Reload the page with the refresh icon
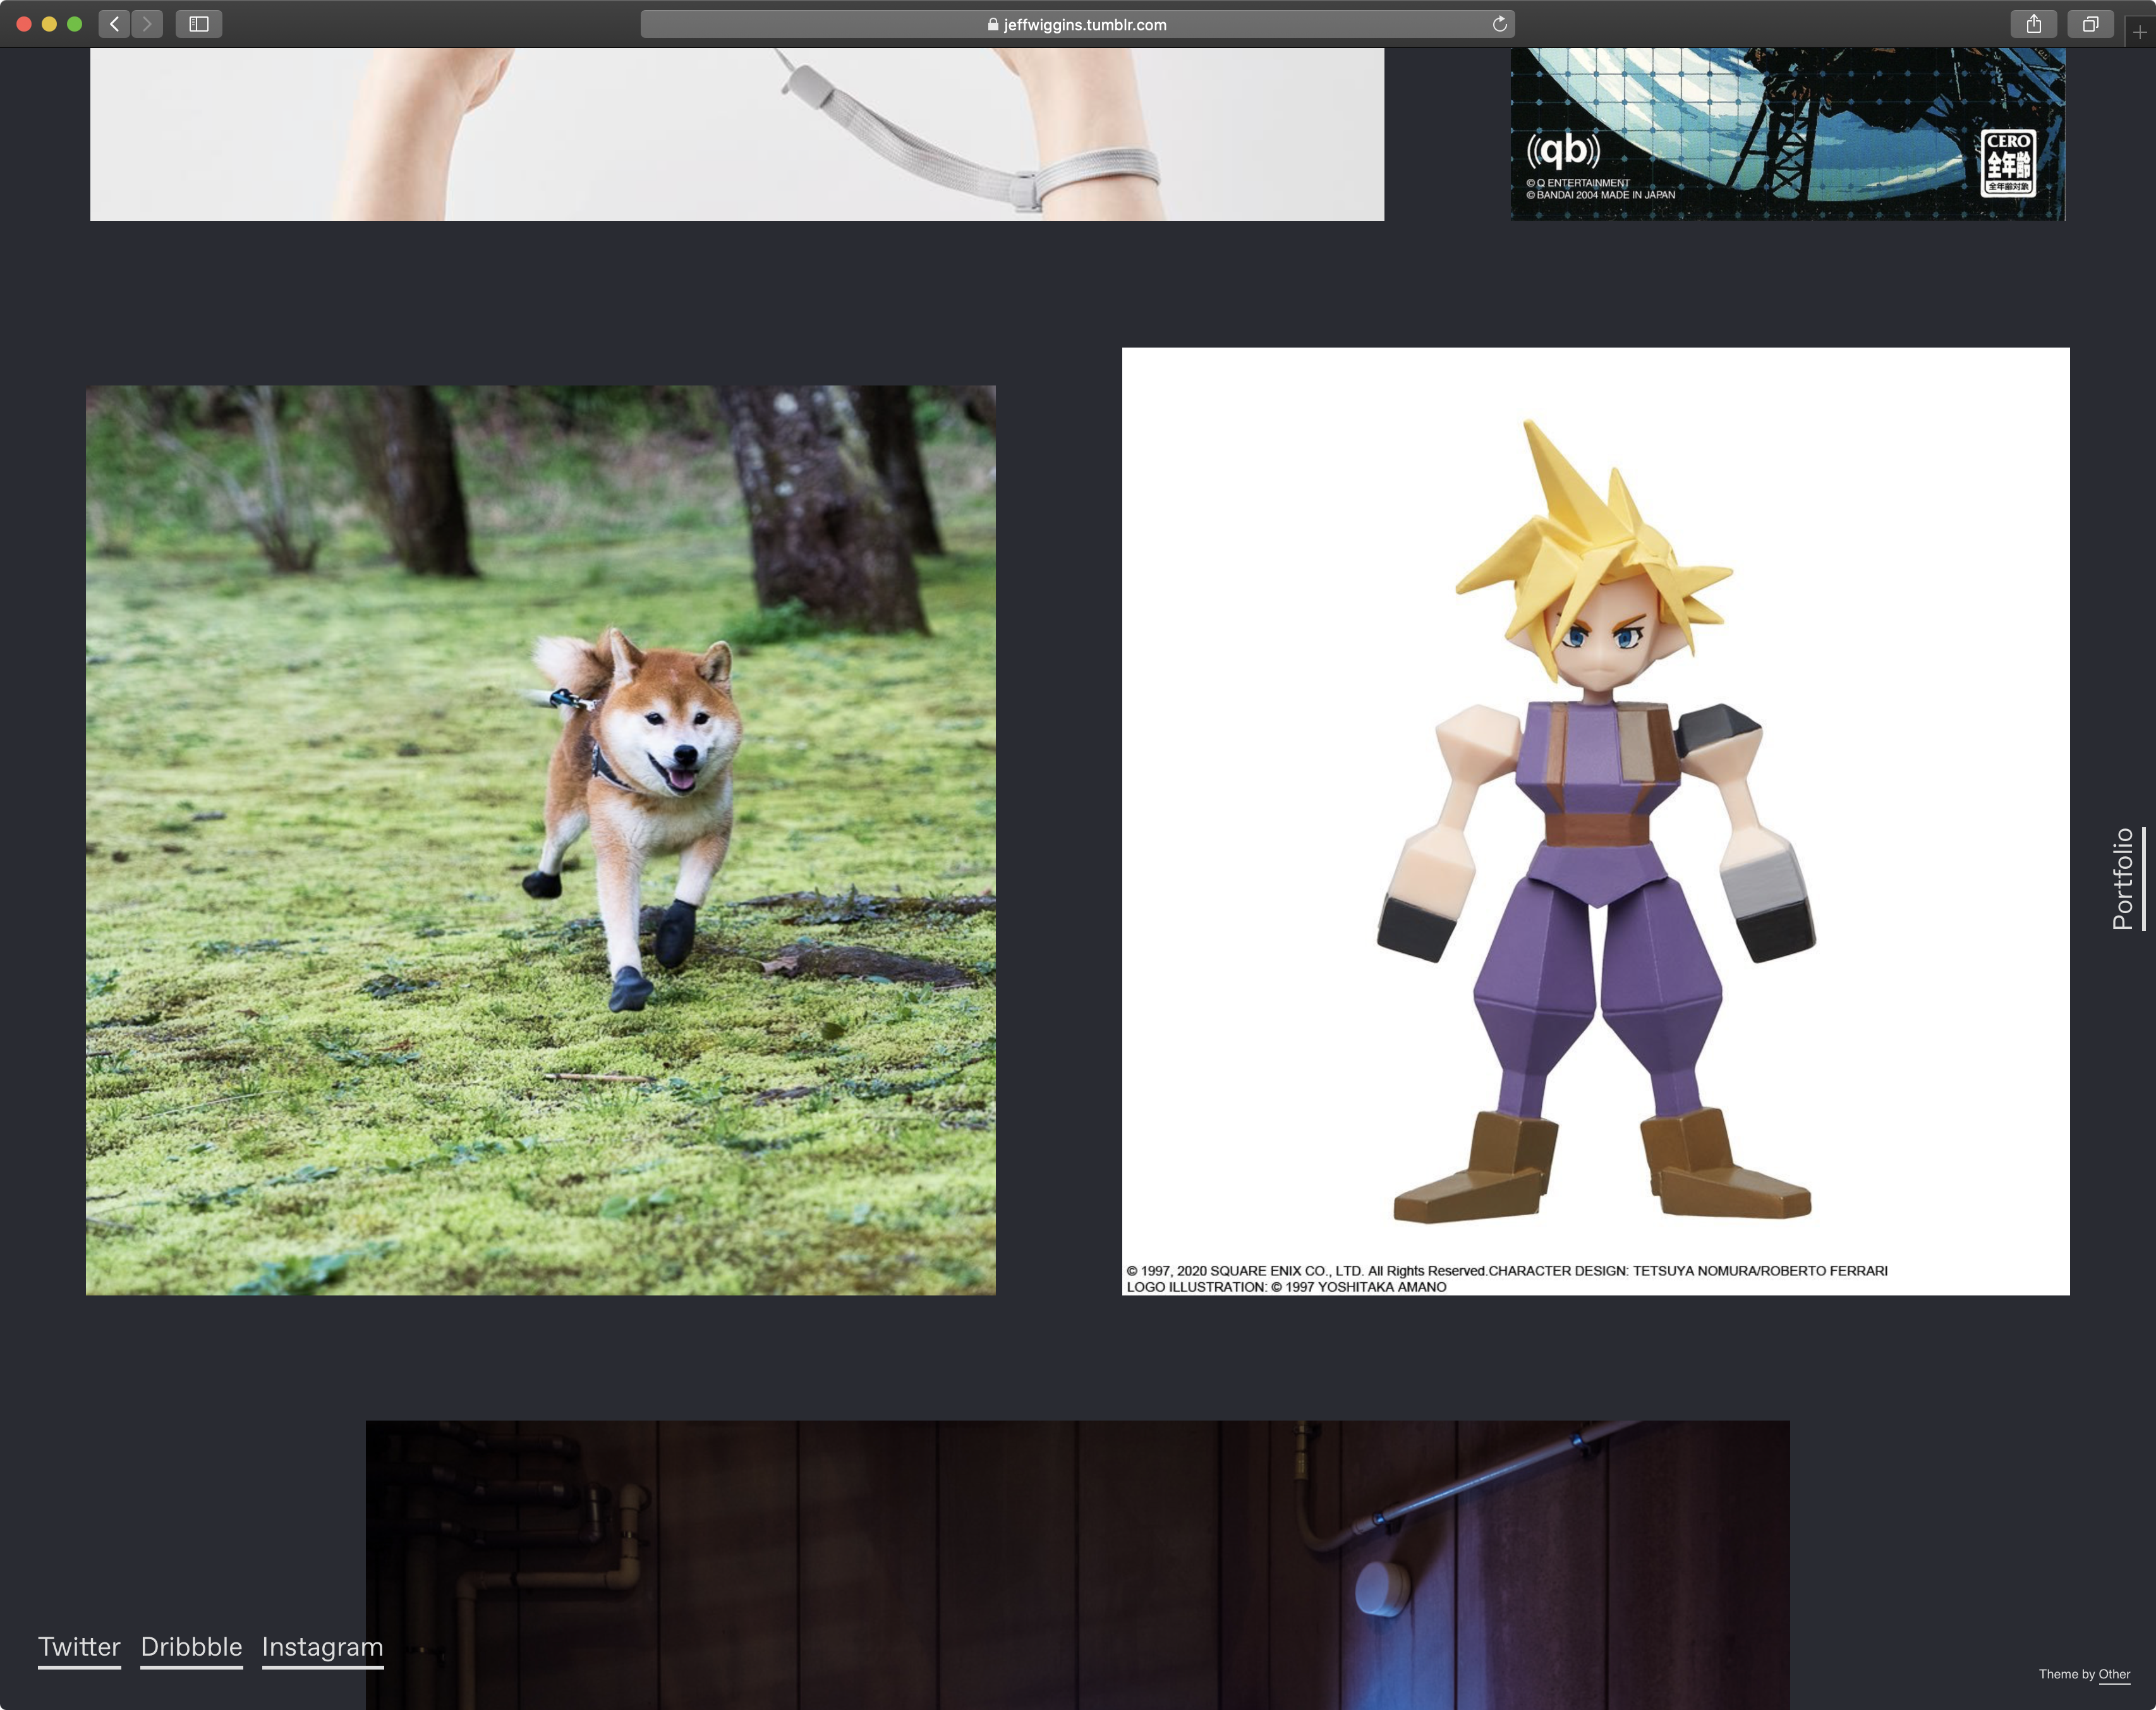This screenshot has width=2156, height=1710. [1499, 24]
